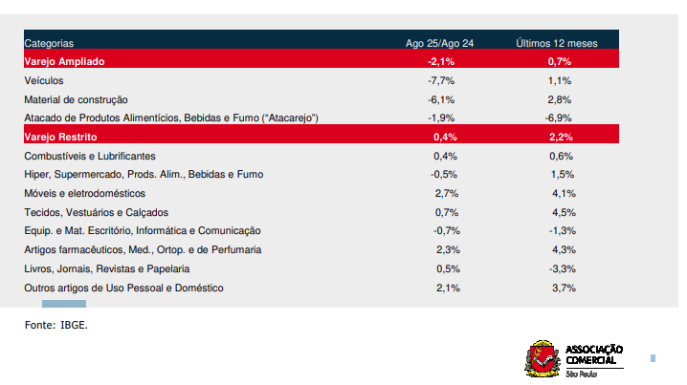Click the -6,9% value in the Atacarejo row

tap(559, 118)
